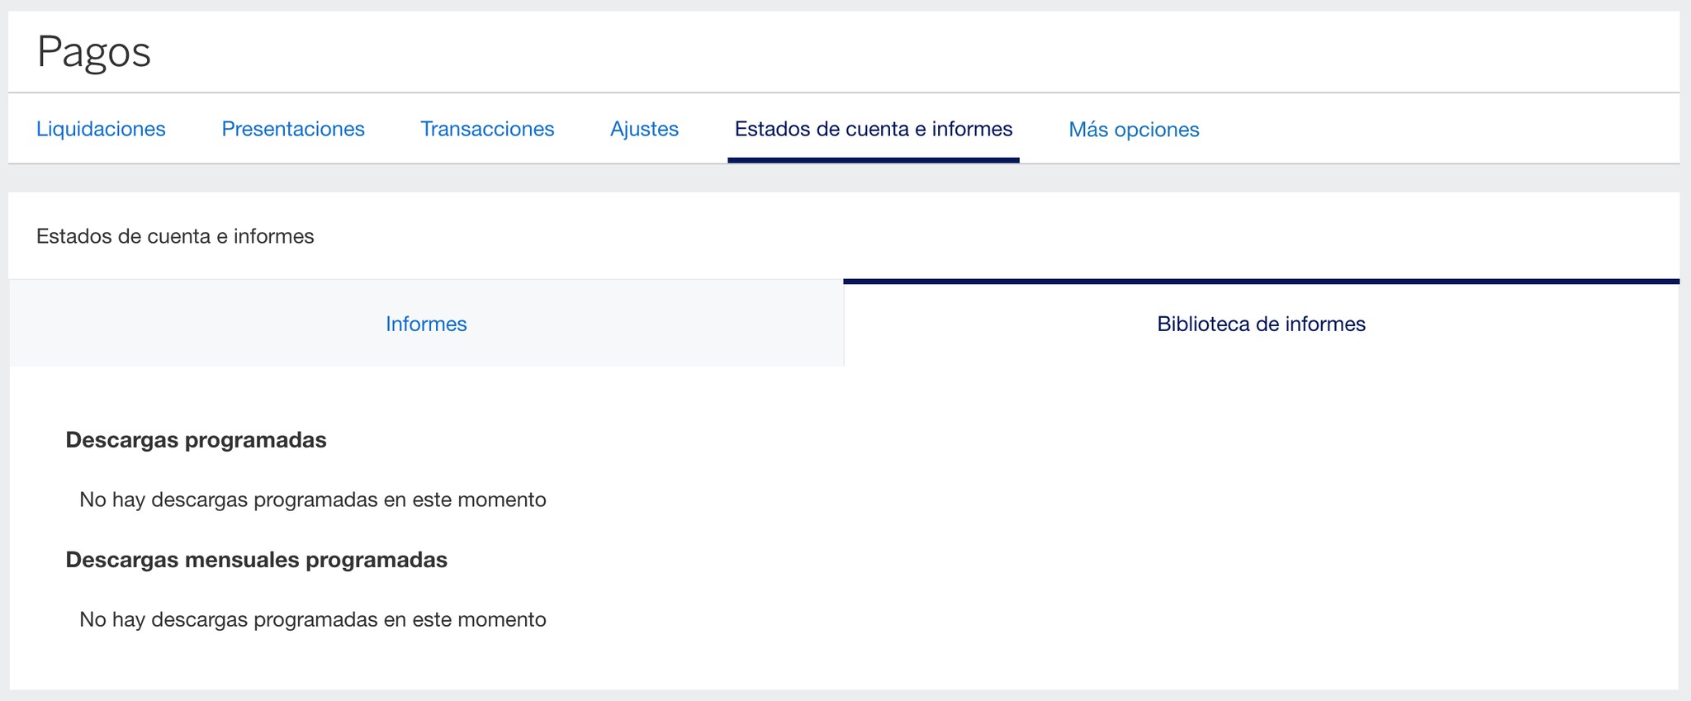Click the Estados de cuenta e informes tab

click(x=873, y=129)
